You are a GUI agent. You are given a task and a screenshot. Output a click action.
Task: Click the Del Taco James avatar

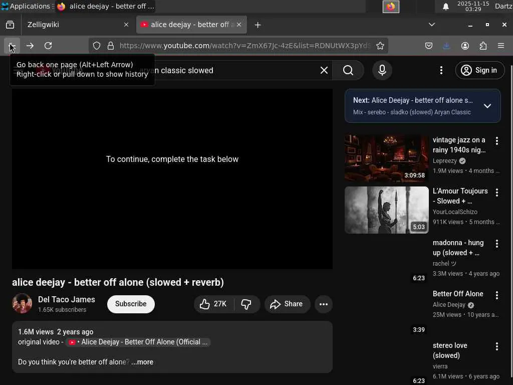point(22,303)
